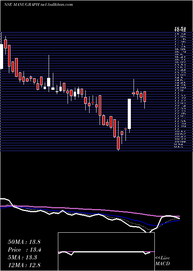Click the 50MA : 13.8 label
This screenshot has width=193, height=271.
tap(24, 242)
